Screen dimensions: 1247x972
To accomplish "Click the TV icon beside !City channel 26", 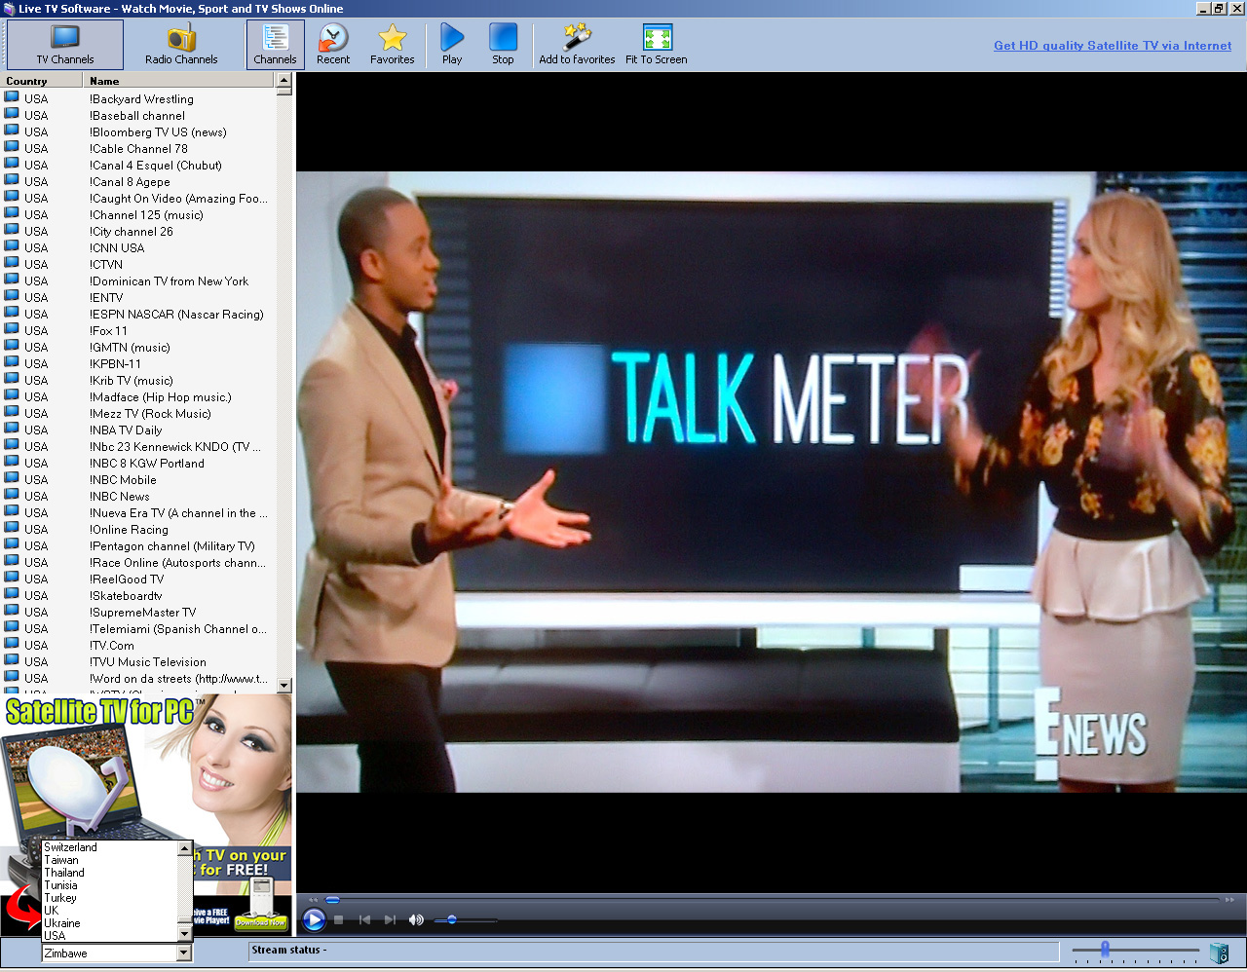I will (x=12, y=231).
